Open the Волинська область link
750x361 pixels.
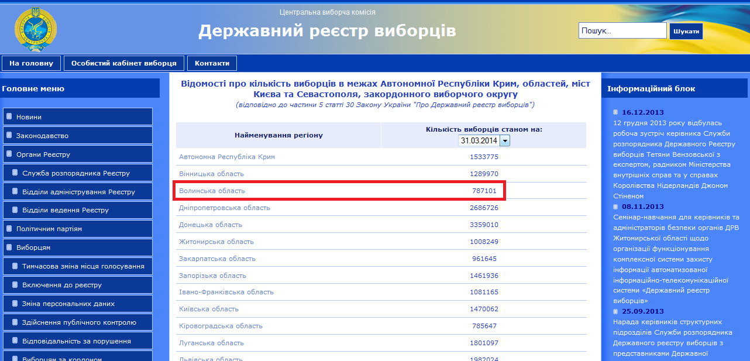coord(212,191)
